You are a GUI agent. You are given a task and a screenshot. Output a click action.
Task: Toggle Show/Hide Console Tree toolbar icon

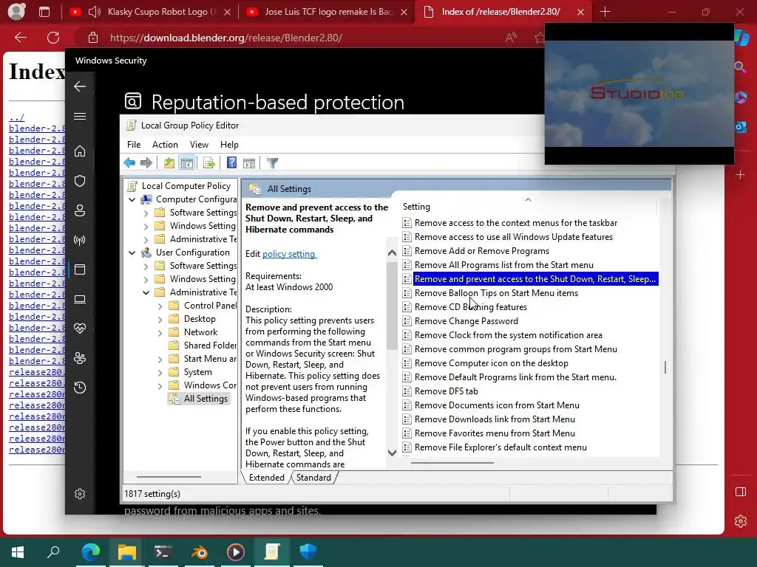click(187, 163)
